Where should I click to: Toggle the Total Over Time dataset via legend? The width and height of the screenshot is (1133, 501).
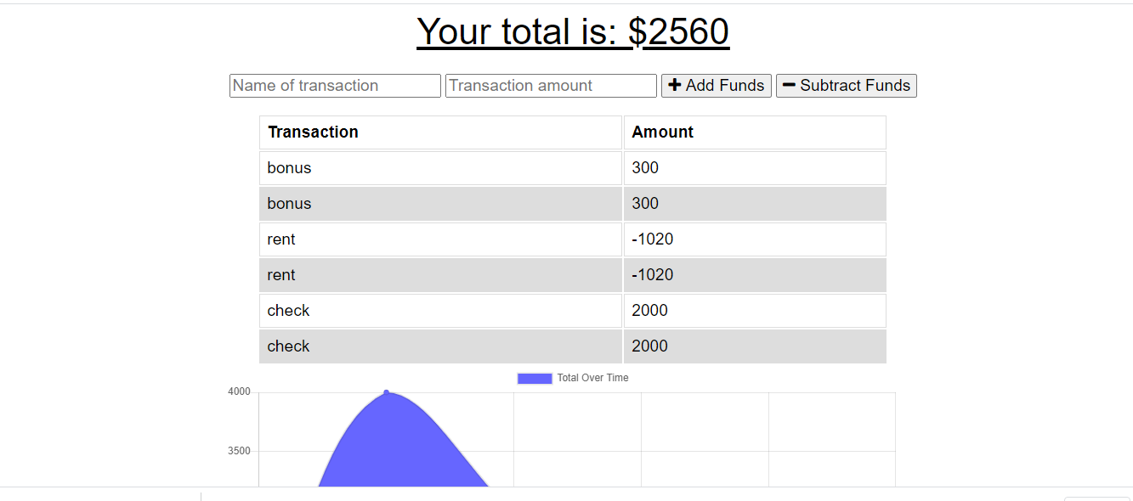click(574, 377)
